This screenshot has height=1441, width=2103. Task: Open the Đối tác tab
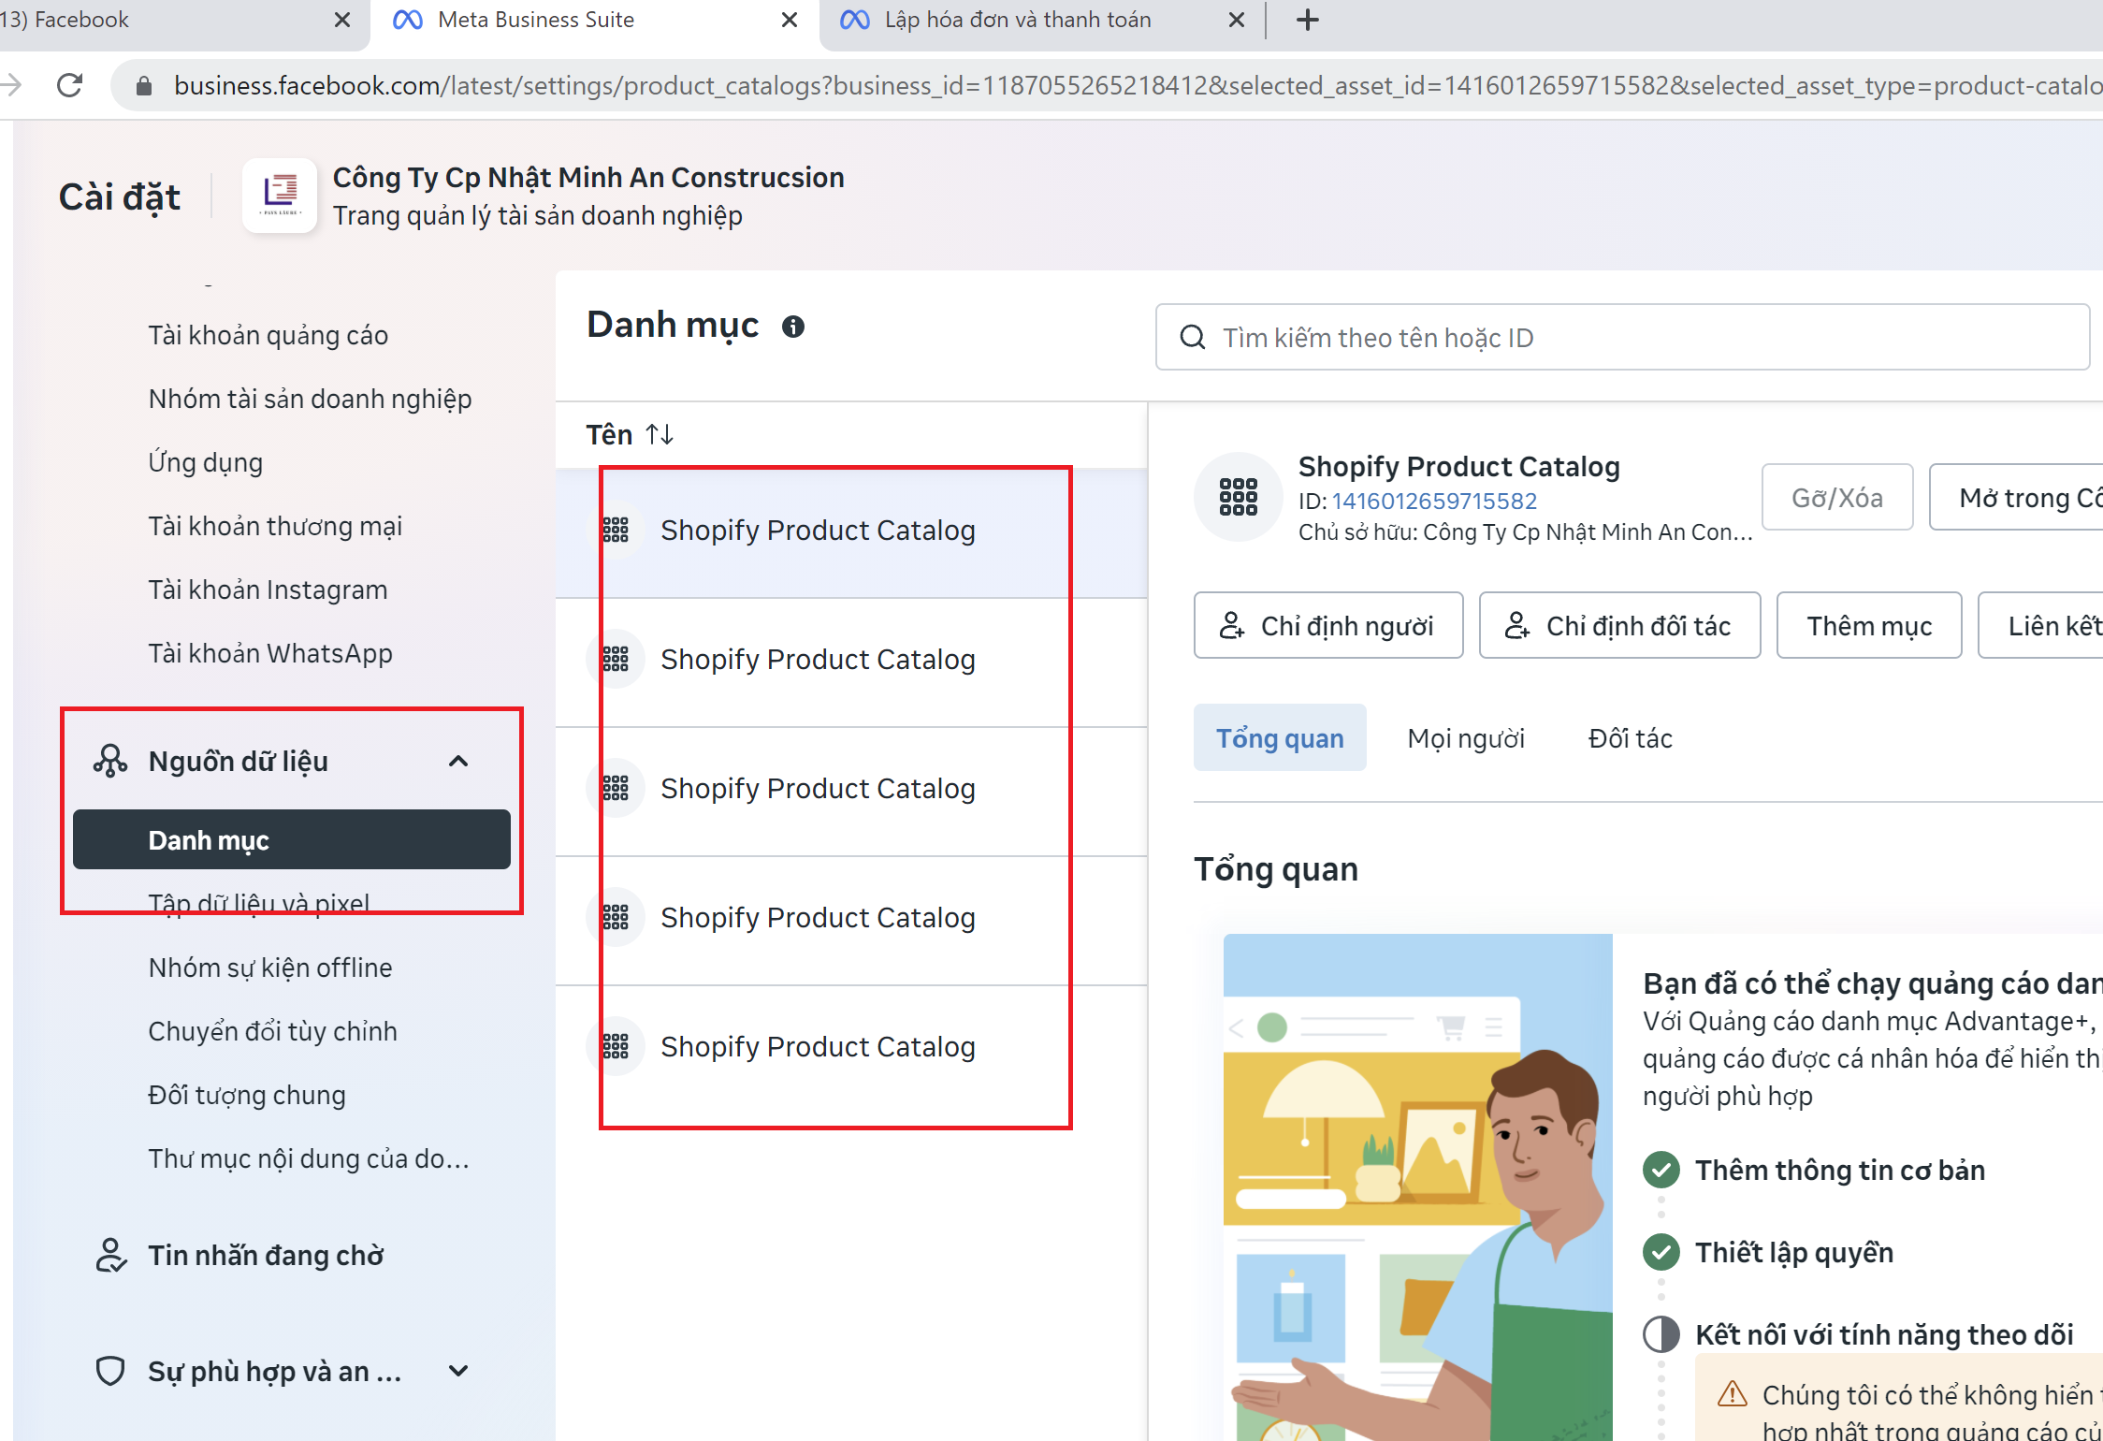(1630, 738)
